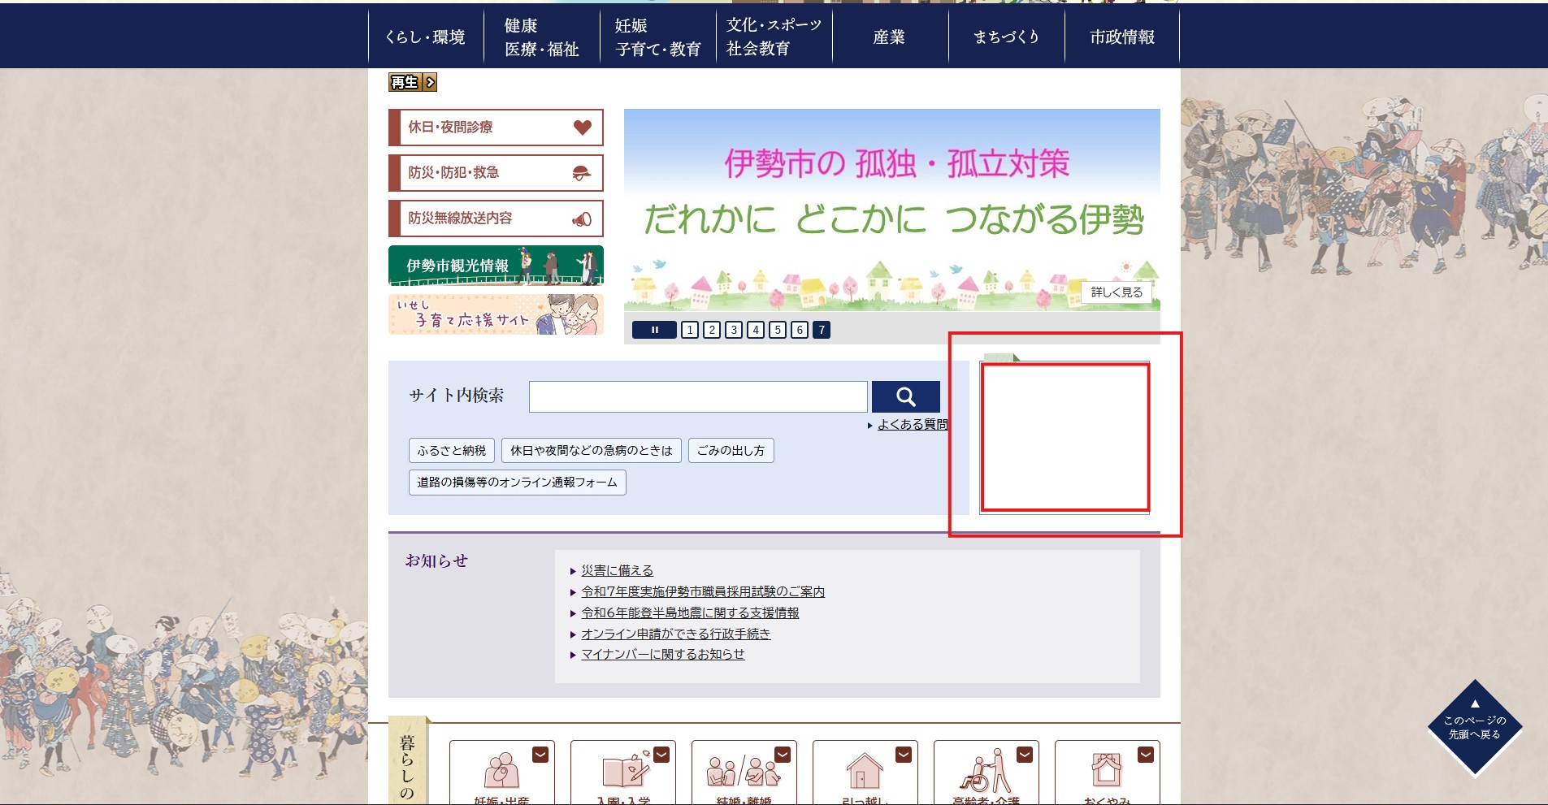Expand the 結婚・離婚 card dropdown arrow

pyautogui.click(x=783, y=755)
